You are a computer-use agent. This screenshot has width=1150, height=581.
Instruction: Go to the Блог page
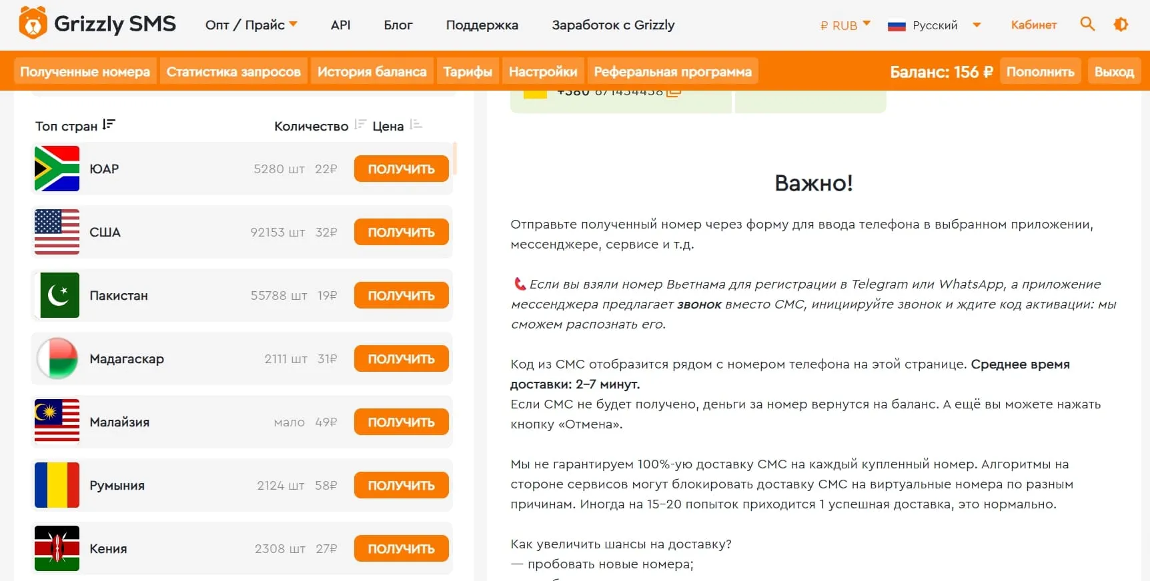pyautogui.click(x=398, y=25)
